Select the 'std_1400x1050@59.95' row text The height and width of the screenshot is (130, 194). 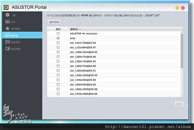[x=84, y=75]
